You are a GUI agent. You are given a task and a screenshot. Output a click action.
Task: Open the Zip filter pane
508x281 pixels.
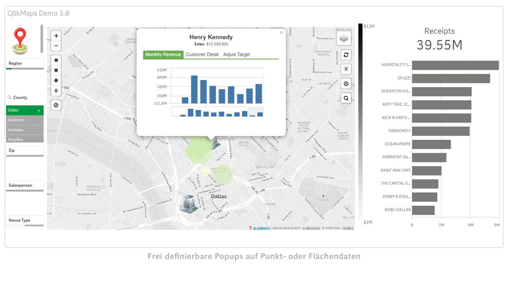tap(25, 151)
